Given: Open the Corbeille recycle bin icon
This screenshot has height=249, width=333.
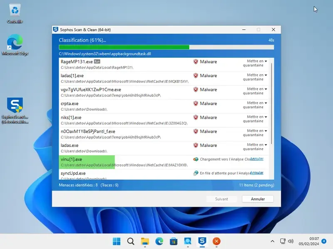Looking at the screenshot, I should [15, 13].
